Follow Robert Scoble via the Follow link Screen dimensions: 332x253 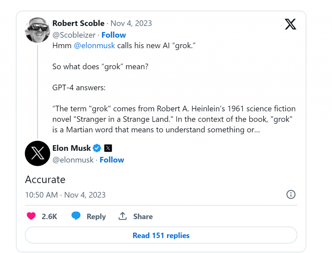(114, 35)
